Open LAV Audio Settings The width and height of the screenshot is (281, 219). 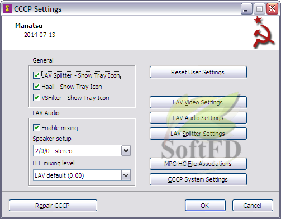tap(198, 118)
